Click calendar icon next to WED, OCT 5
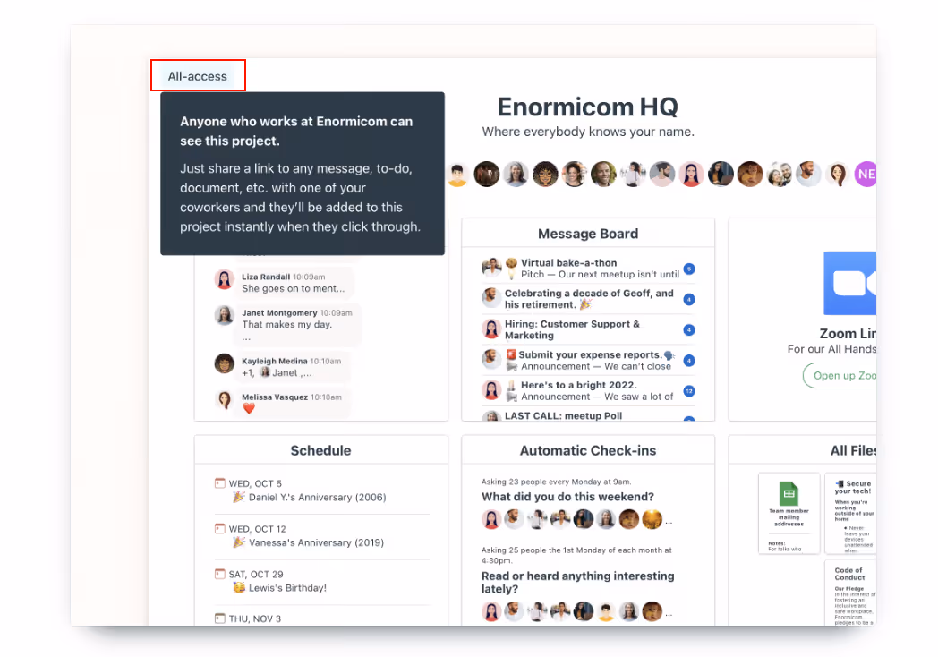The height and width of the screenshot is (657, 938). pyautogui.click(x=220, y=482)
